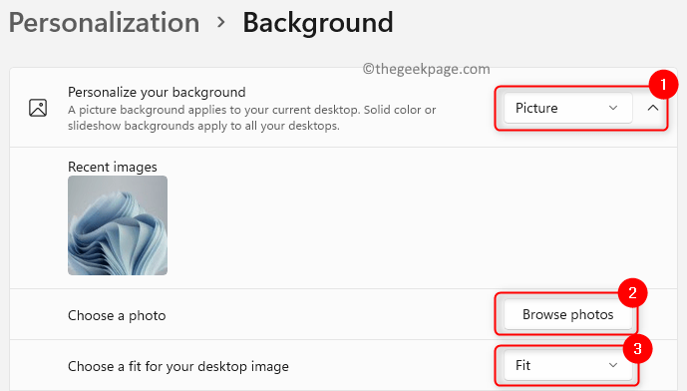Click the Choose a photo label
This screenshot has width=687, height=391.
coord(117,315)
